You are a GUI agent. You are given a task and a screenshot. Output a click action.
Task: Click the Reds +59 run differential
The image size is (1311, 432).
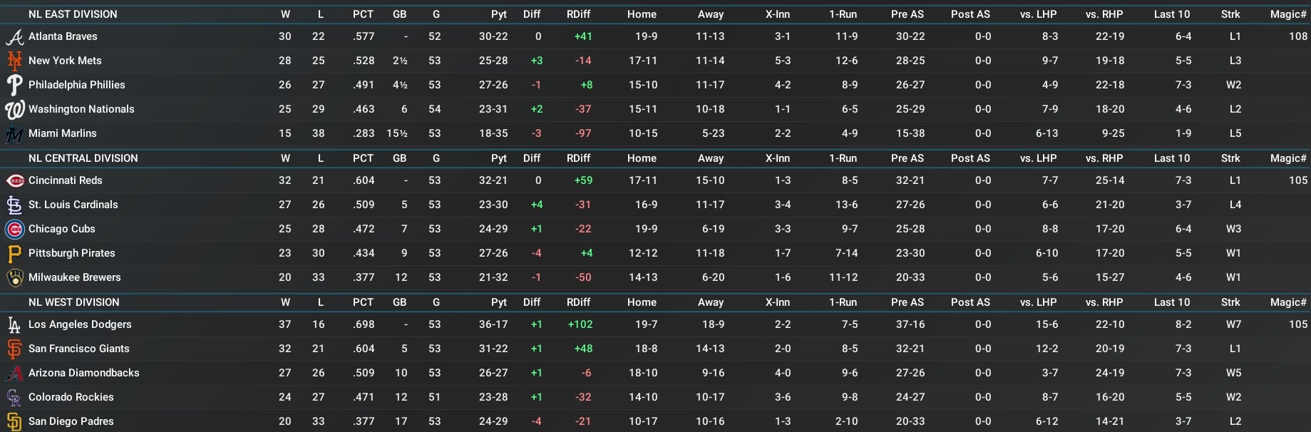click(583, 180)
